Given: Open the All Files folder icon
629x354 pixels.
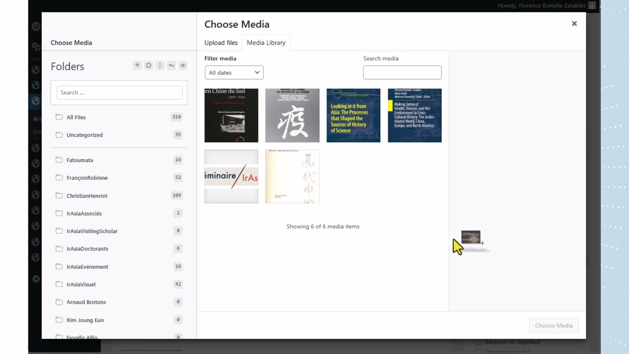Looking at the screenshot, I should (x=59, y=117).
